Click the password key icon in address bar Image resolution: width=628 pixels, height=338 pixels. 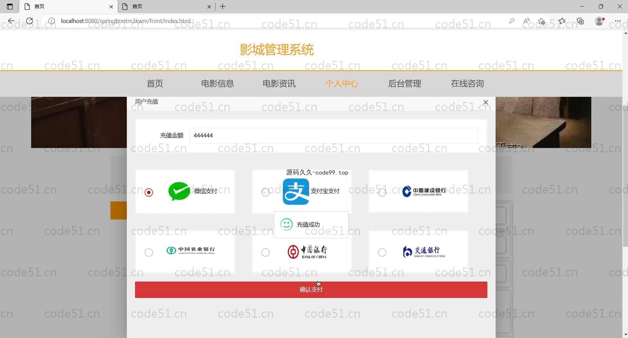[x=512, y=21]
